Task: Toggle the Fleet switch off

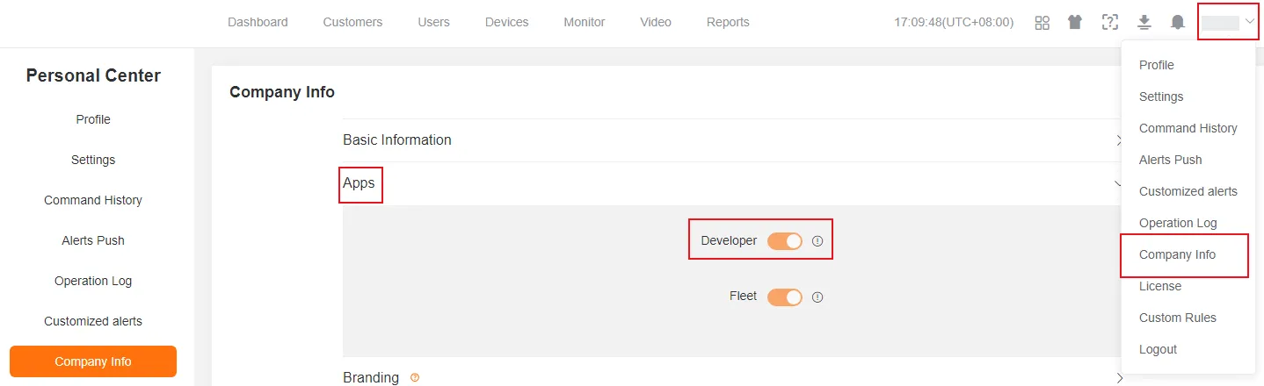Action: 785,297
